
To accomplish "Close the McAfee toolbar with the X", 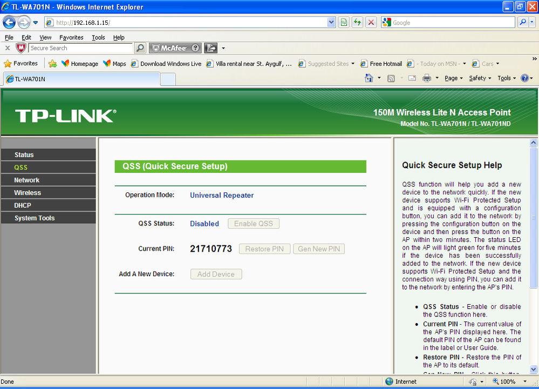I will pos(8,48).
